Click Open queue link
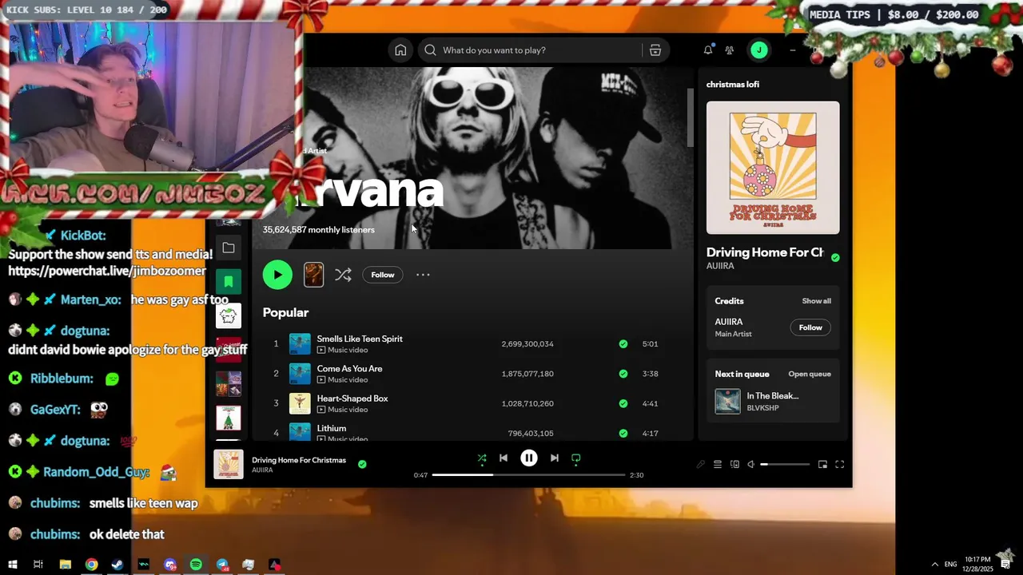 pos(810,374)
